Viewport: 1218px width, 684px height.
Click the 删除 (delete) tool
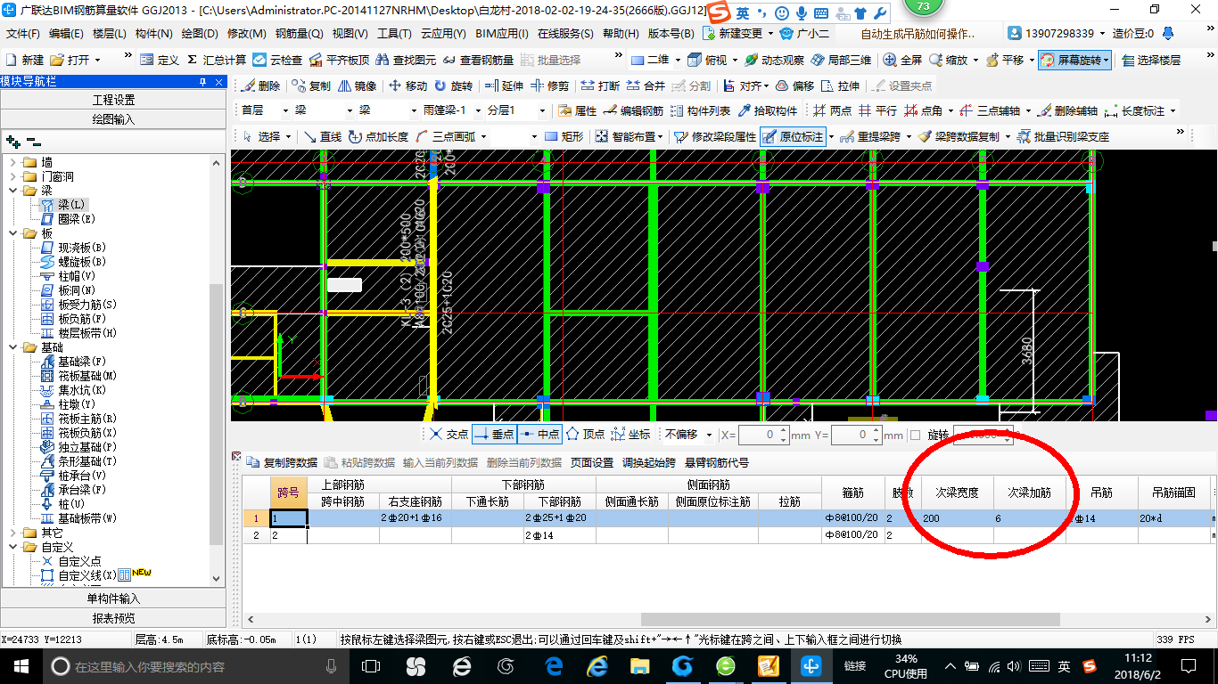click(260, 86)
